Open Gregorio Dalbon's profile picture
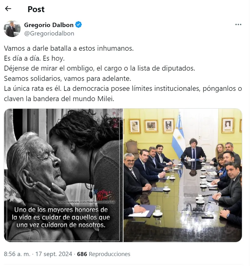250x266 pixels. 12,29
